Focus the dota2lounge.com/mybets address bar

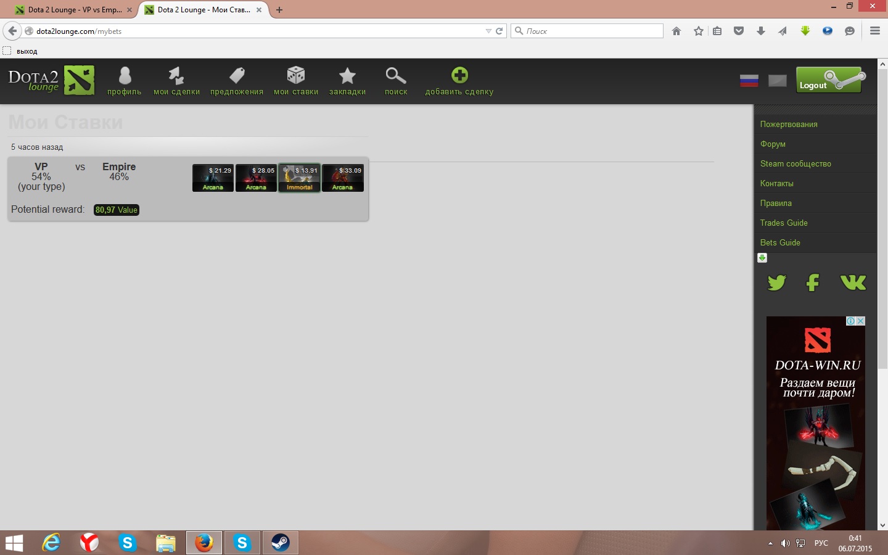pos(259,31)
